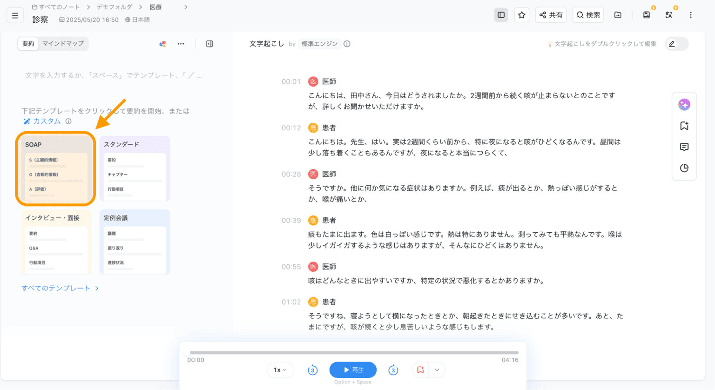Image resolution: width=715 pixels, height=390 pixels.
Task: Choose the 定例会議 template card
Action: 135,242
